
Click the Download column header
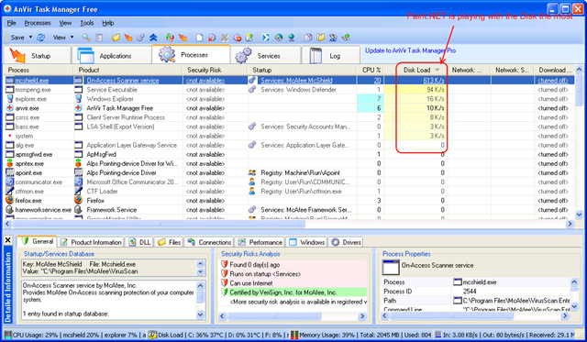click(555, 70)
